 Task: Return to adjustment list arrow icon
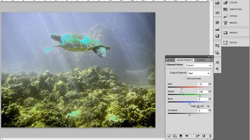(168, 136)
